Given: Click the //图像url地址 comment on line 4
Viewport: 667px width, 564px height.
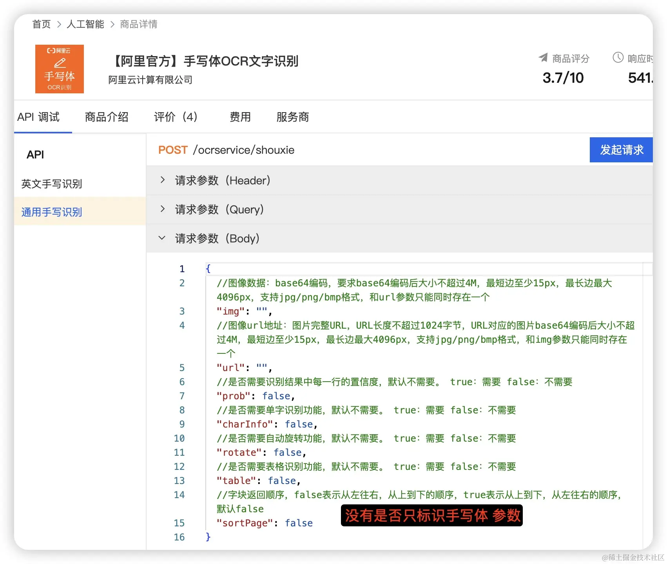Looking at the screenshot, I should [426, 339].
